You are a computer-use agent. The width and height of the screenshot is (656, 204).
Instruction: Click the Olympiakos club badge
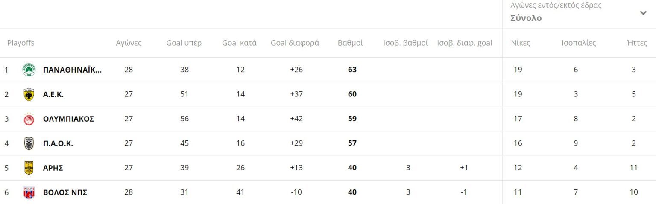click(29, 119)
